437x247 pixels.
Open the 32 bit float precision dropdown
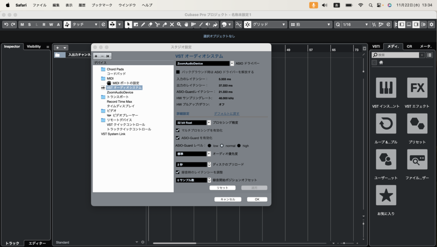coord(209,122)
